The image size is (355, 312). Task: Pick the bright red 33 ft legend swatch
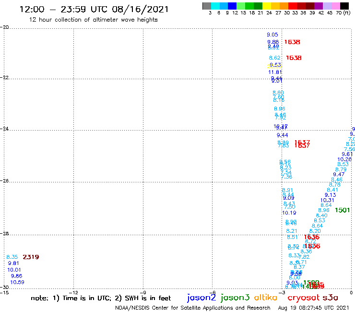point(293,6)
